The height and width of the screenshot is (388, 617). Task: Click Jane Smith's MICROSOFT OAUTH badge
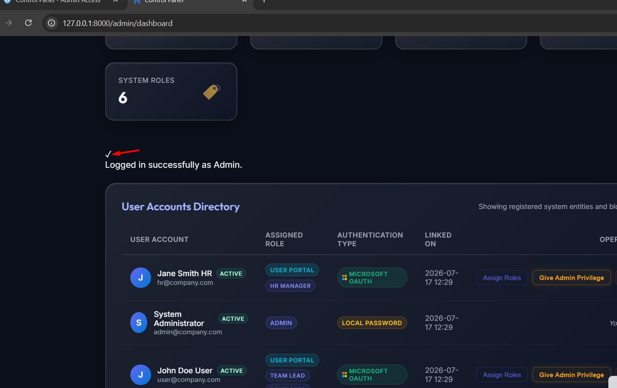(x=372, y=277)
